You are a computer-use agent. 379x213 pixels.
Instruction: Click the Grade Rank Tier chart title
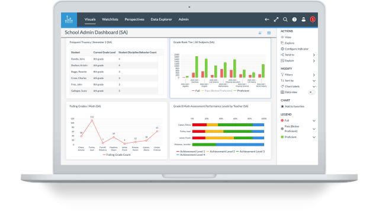click(194, 42)
